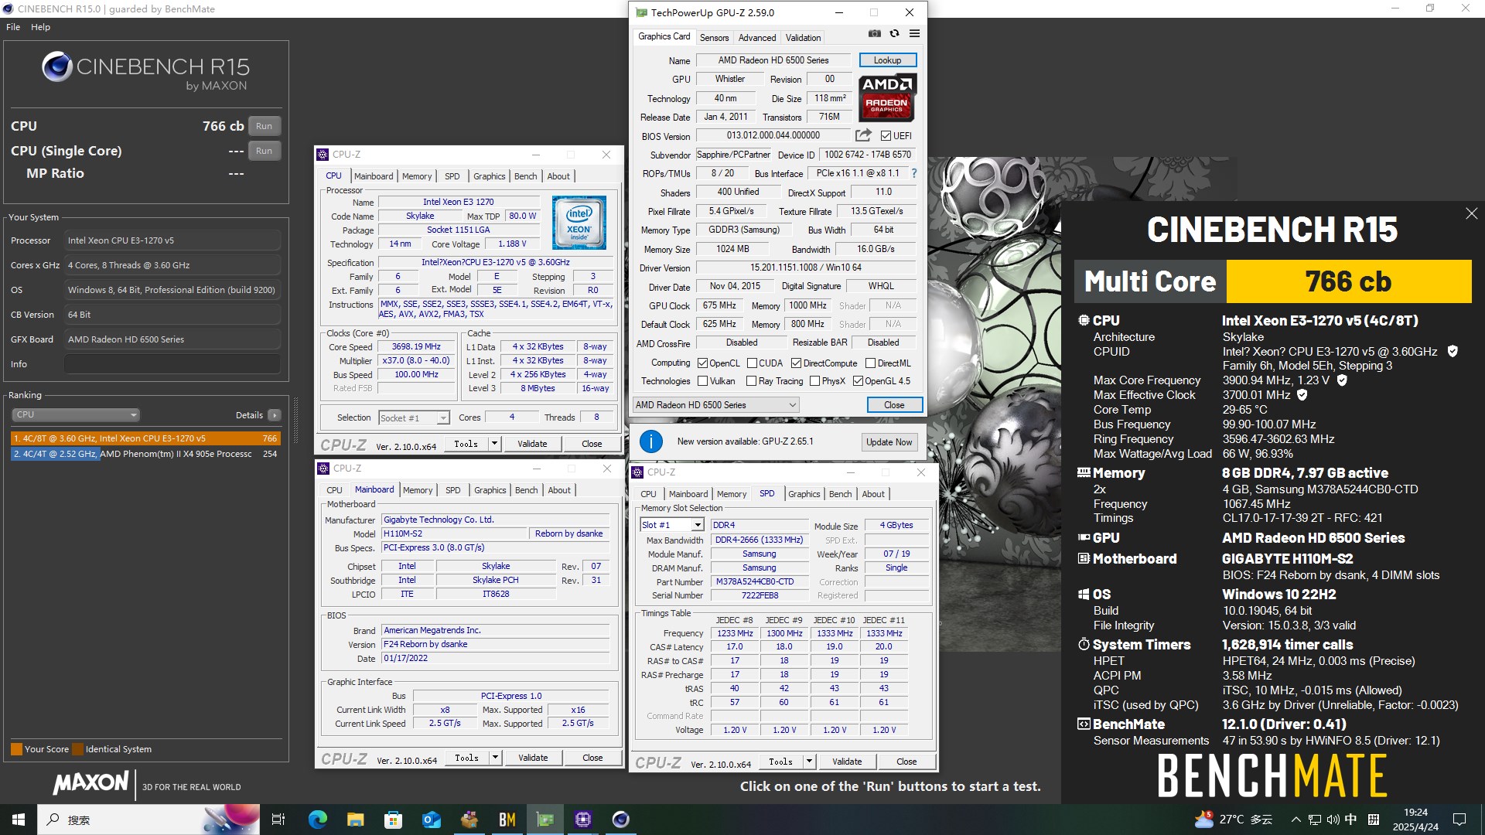Click the GPU-Z refresh icon
Image resolution: width=1485 pixels, height=835 pixels.
point(894,33)
